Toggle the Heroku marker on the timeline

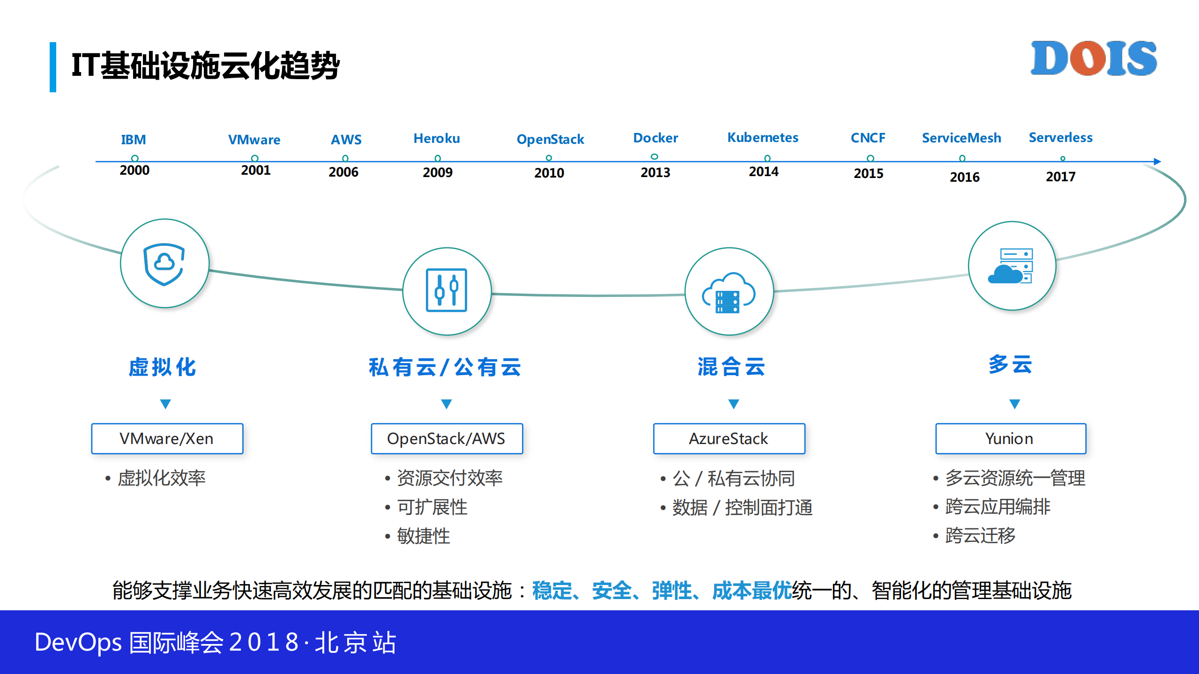click(437, 157)
